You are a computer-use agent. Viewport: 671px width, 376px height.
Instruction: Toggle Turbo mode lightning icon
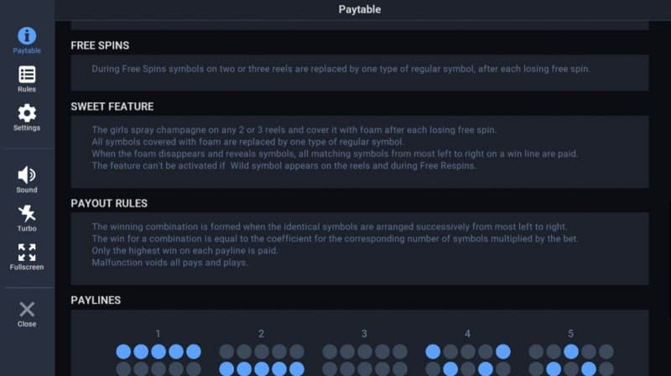pos(27,213)
